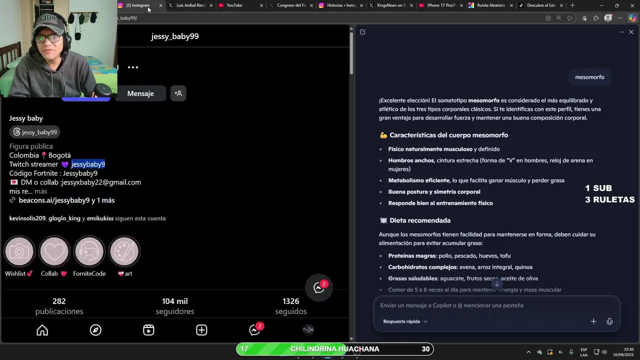Open Edge settings and more menu
The height and width of the screenshot is (360, 640).
click(x=620, y=18)
